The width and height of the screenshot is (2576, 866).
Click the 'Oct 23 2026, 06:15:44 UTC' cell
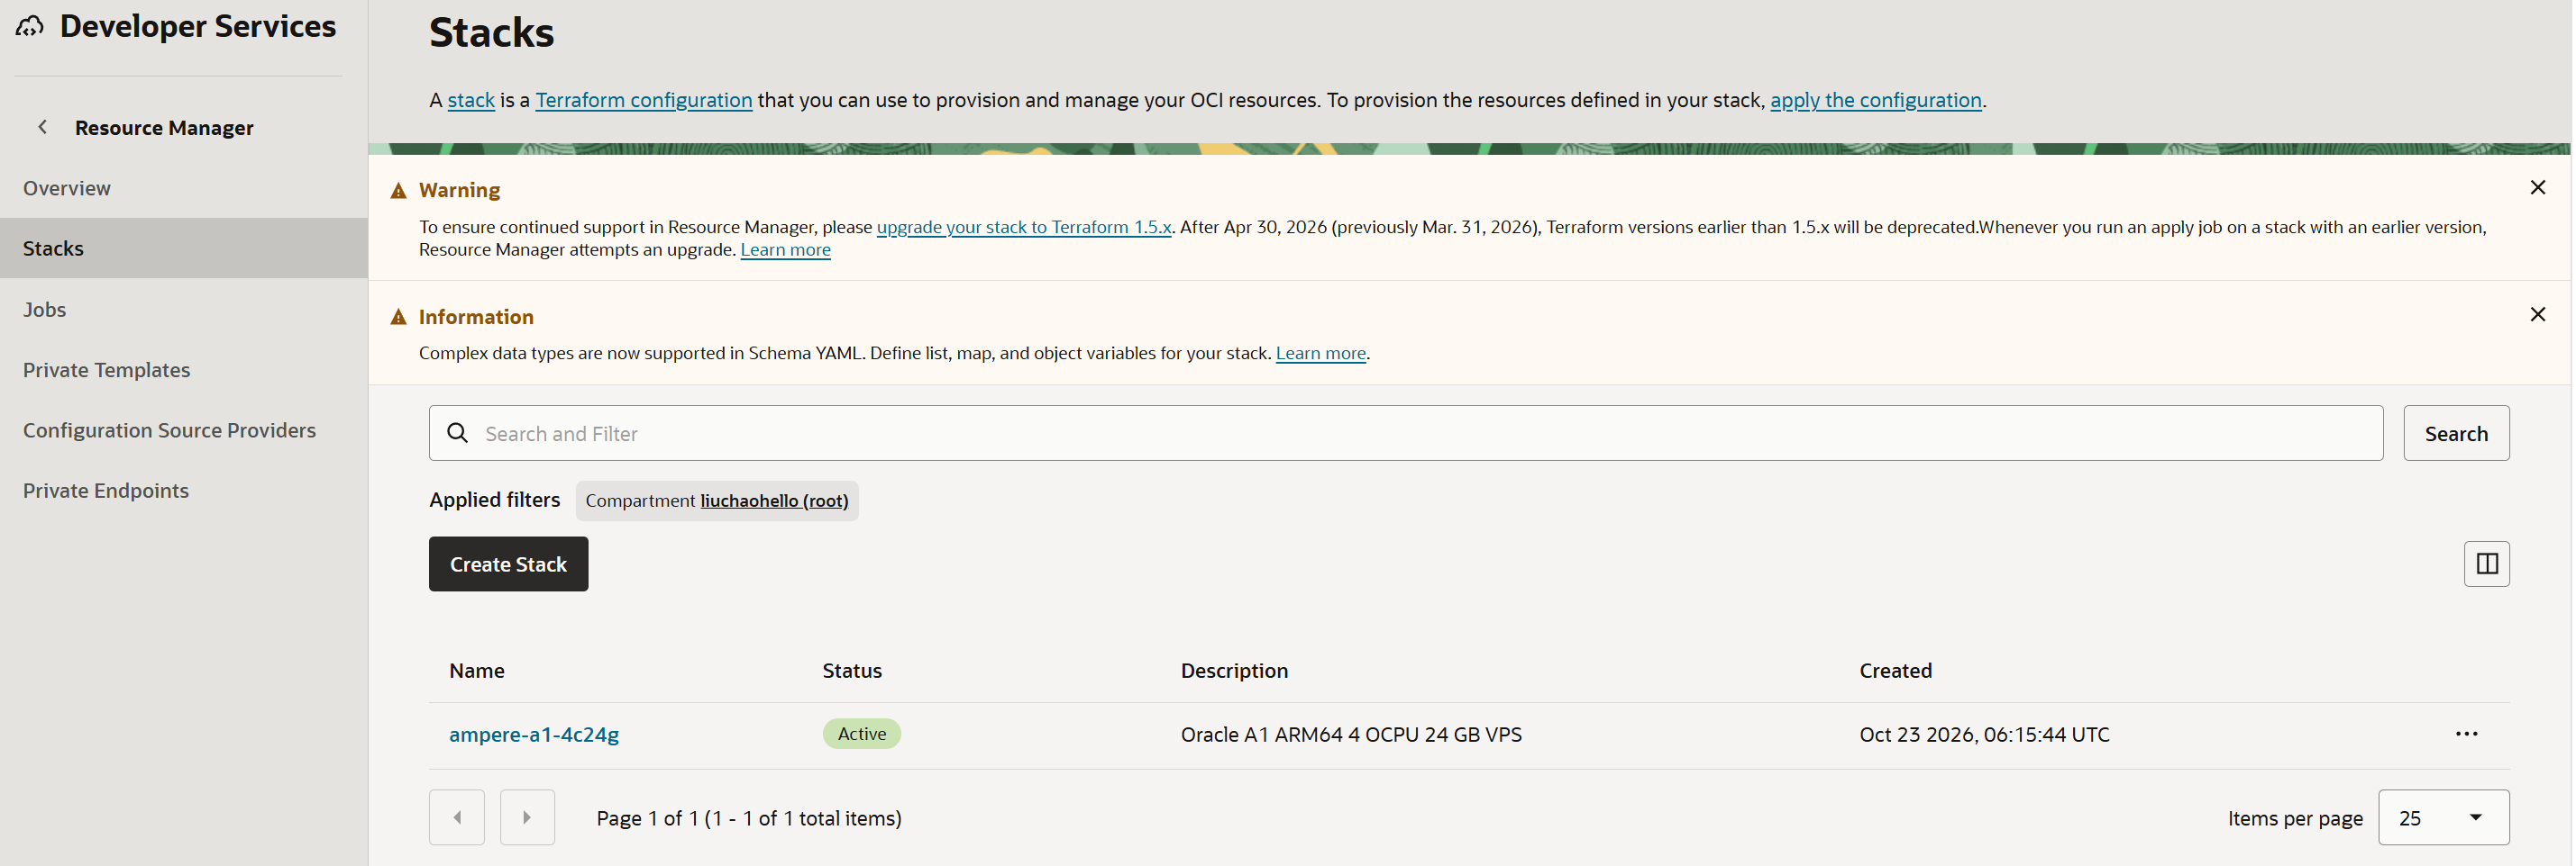tap(1984, 735)
